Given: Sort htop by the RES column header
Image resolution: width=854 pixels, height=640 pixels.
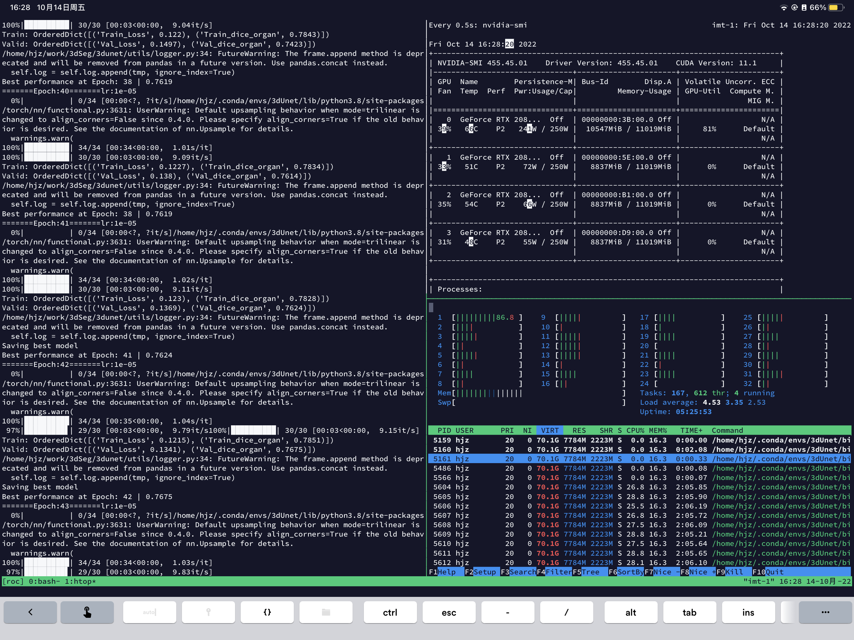Looking at the screenshot, I should pos(579,430).
